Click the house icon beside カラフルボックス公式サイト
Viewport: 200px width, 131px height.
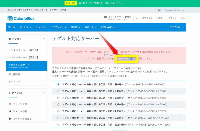pos(159,10)
